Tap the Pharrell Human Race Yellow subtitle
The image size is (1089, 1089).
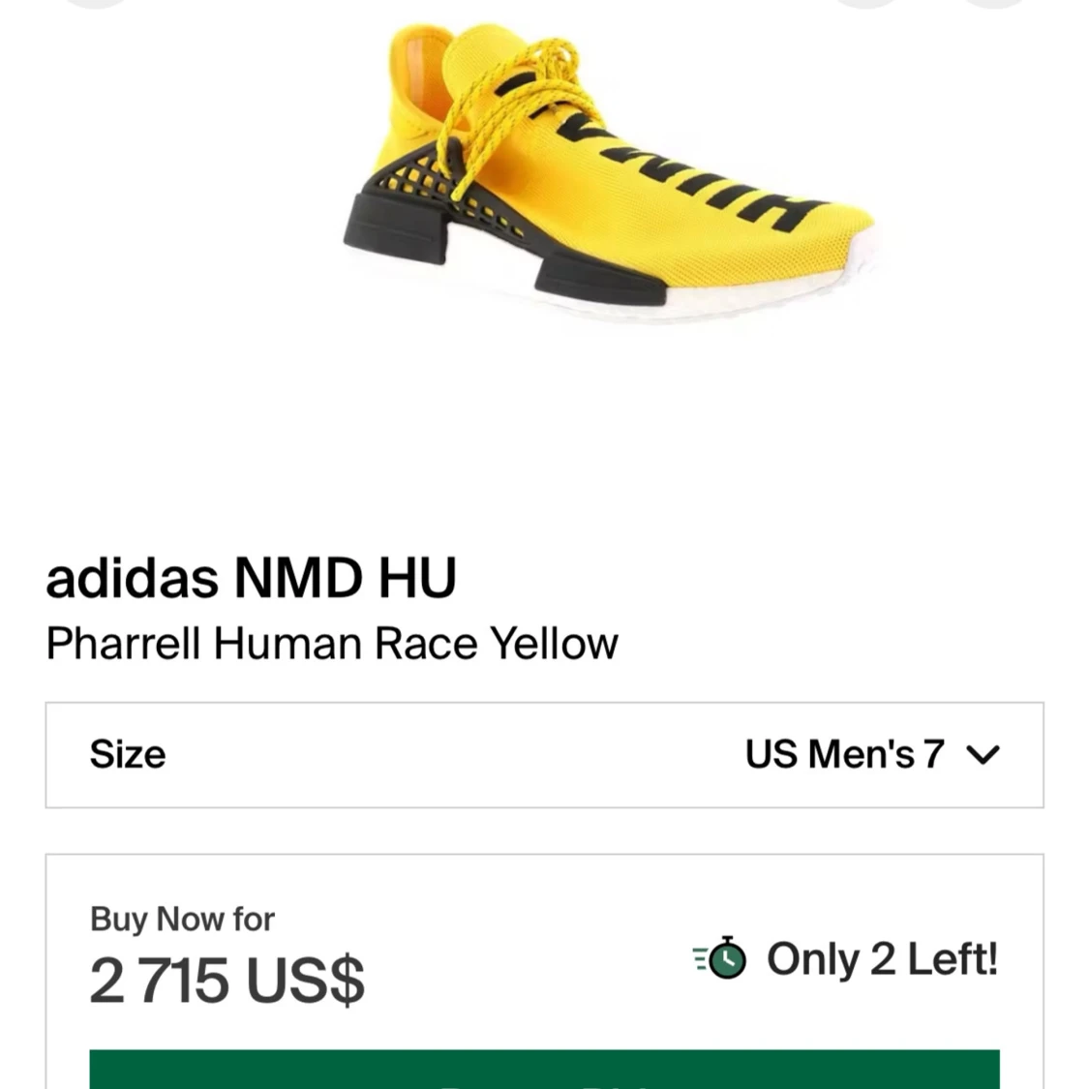point(332,643)
